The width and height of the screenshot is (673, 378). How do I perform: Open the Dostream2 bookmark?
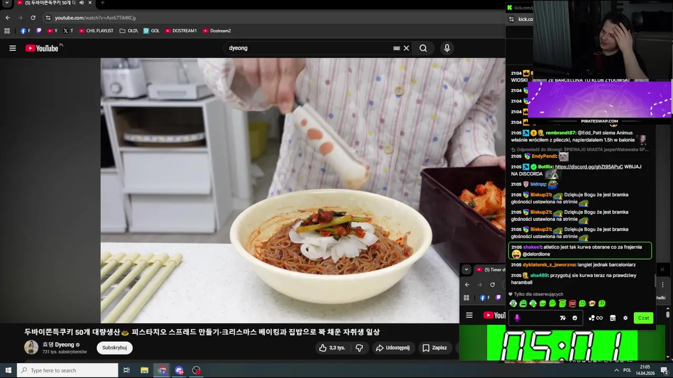coord(217,31)
